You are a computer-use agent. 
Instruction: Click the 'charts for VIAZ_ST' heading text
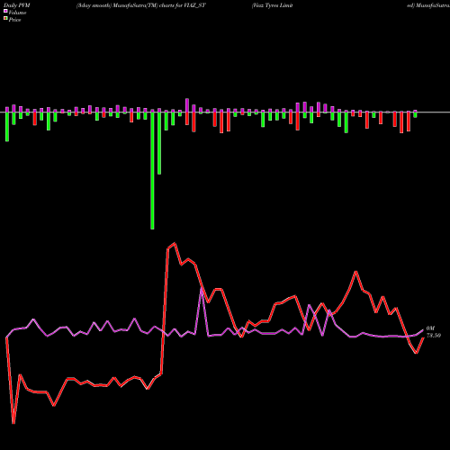tap(183, 5)
